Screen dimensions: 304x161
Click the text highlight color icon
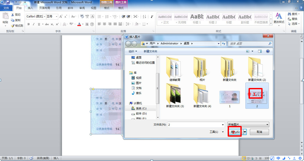(x=71, y=24)
